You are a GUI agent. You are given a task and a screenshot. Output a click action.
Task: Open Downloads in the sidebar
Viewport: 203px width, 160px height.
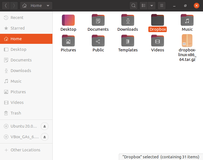coord(26,71)
